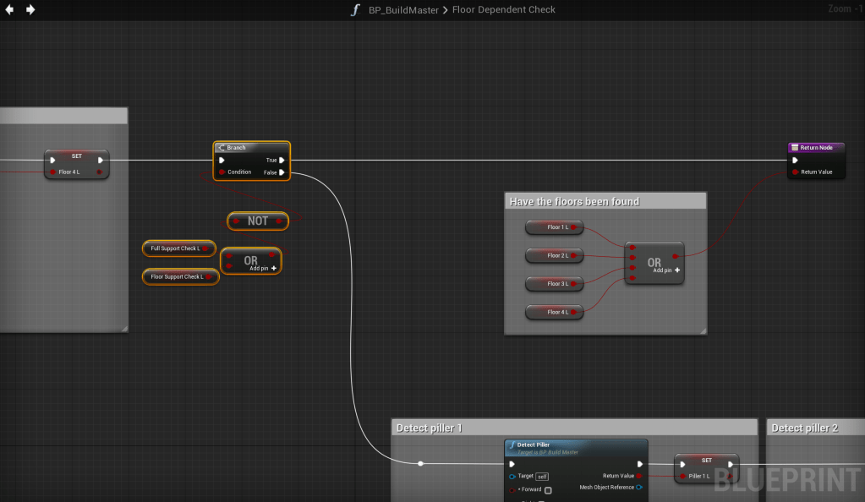865x502 pixels.
Task: Click the Return Value pin on Return Node
Action: (x=795, y=172)
